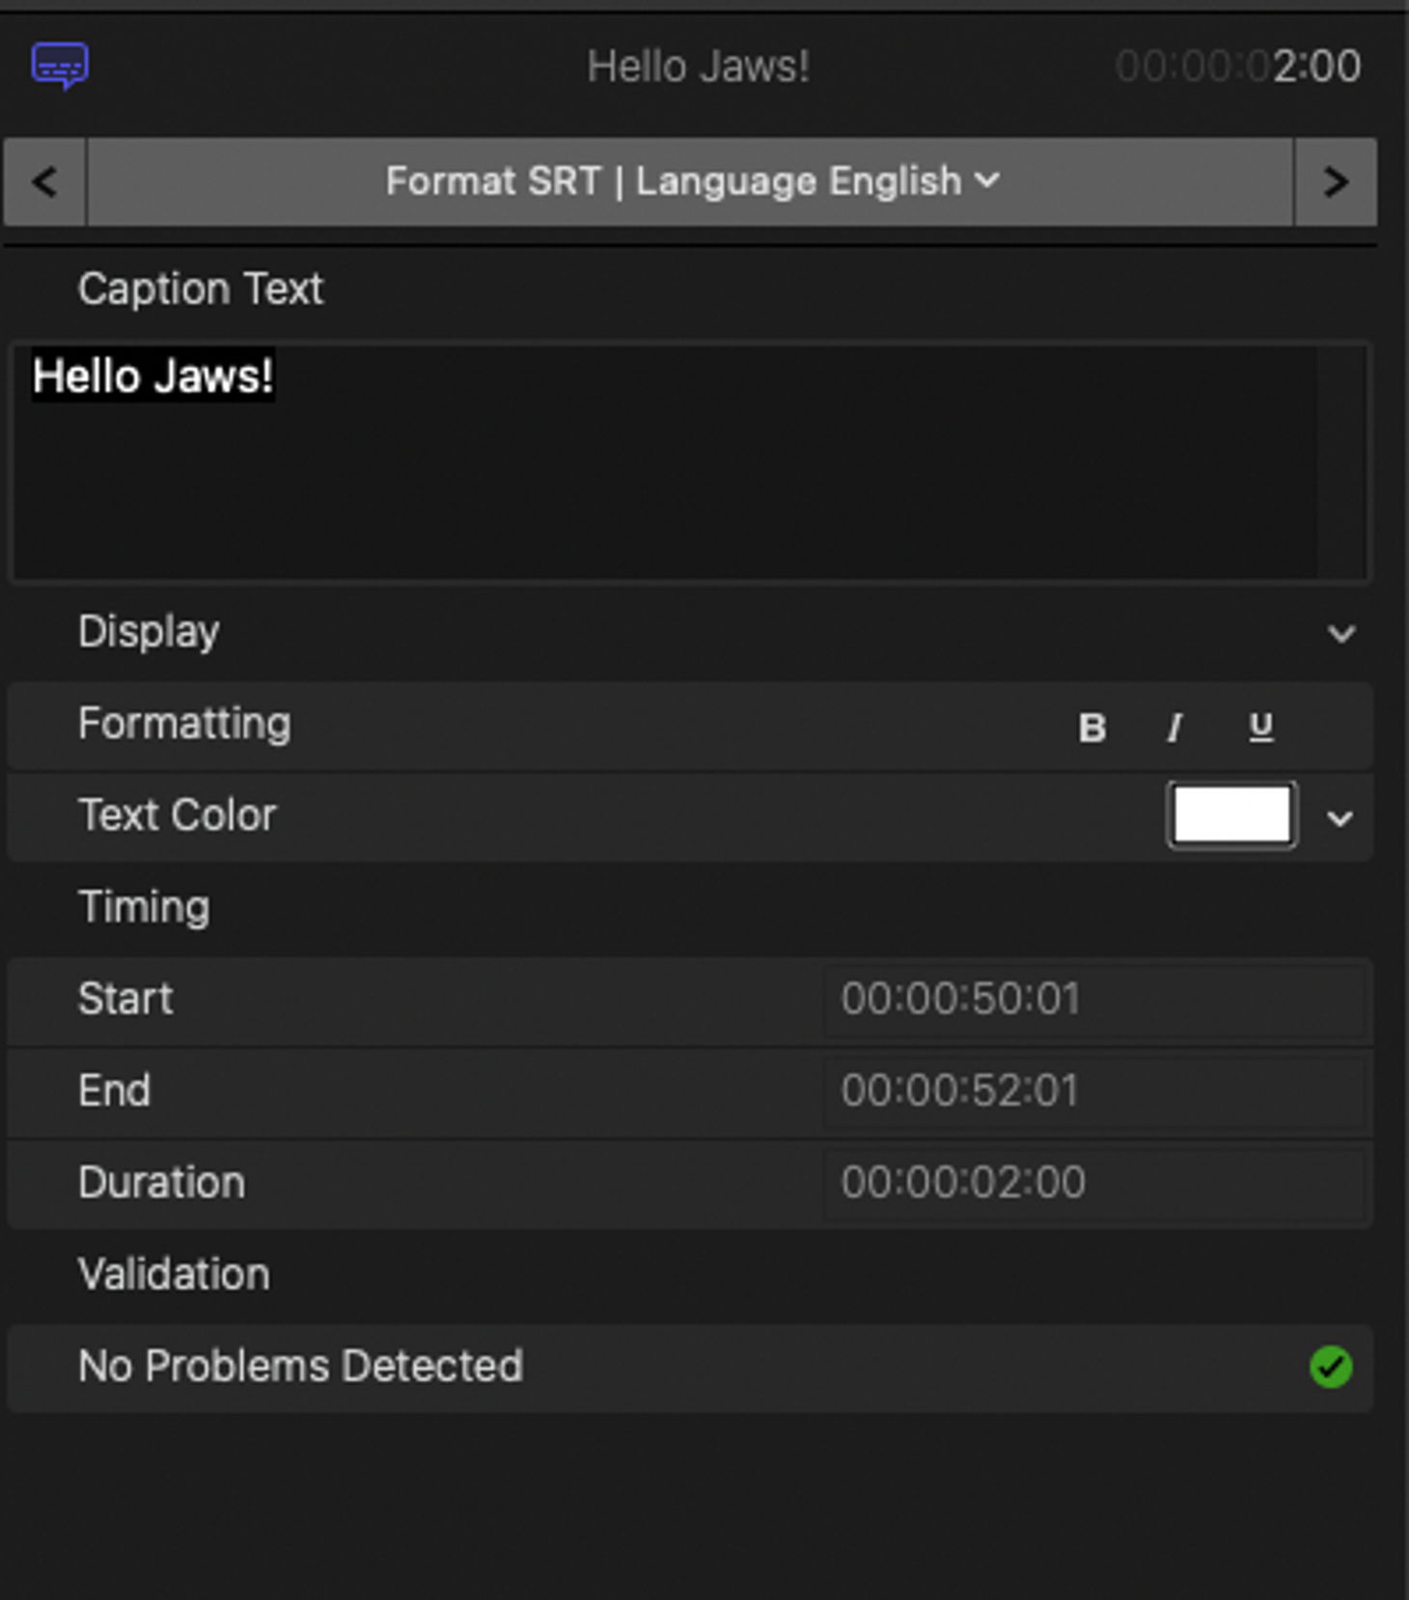Go to previous caption arrow

44,181
